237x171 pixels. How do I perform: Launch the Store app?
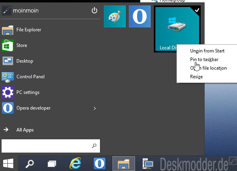tap(51, 45)
